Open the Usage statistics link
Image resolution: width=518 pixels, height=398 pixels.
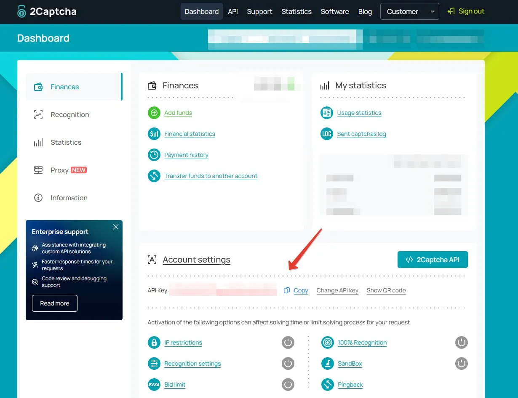(x=359, y=113)
